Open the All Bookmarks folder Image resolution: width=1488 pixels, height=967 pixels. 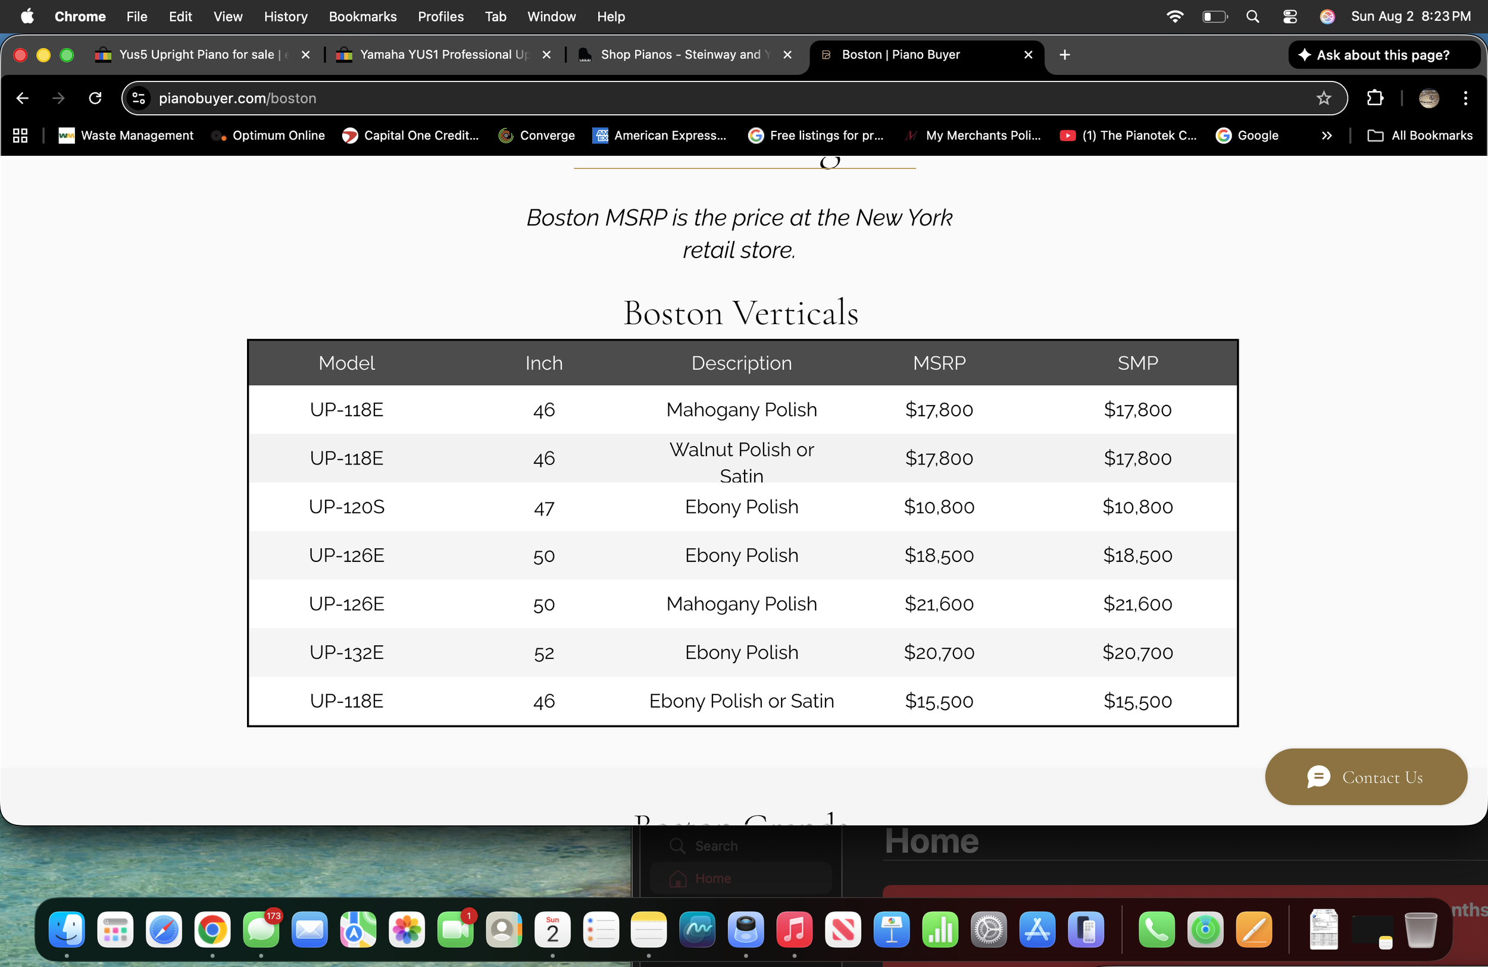[1419, 136]
